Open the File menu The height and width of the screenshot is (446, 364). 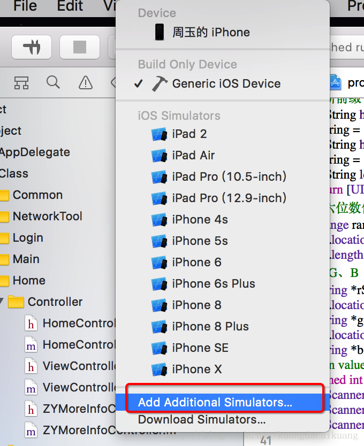(25, 6)
